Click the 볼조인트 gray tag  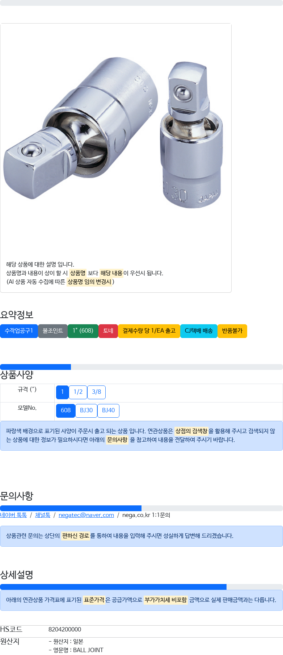pyautogui.click(x=53, y=331)
